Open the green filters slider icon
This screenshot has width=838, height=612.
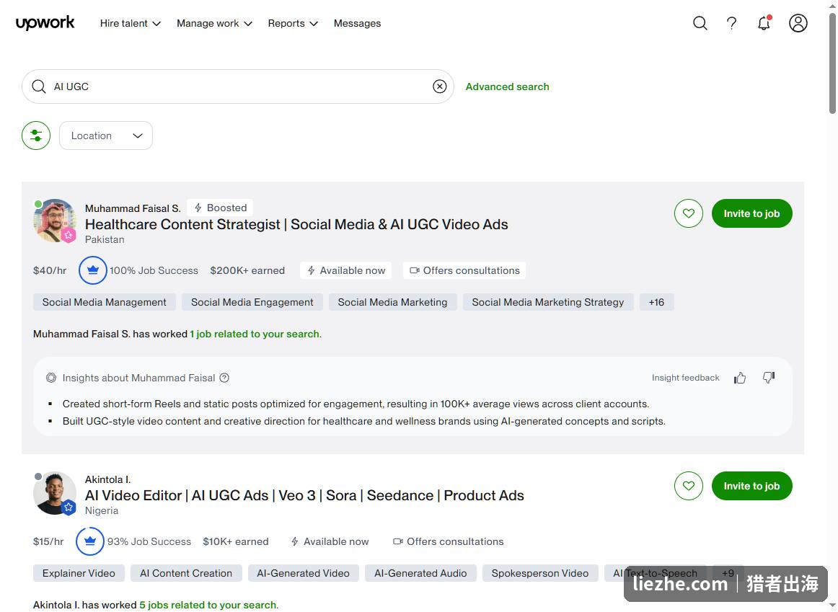(36, 136)
